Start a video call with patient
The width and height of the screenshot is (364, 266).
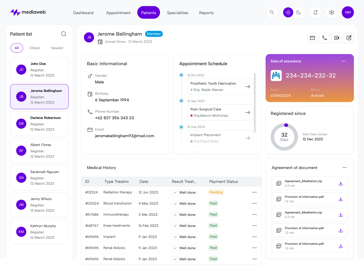pos(337,38)
